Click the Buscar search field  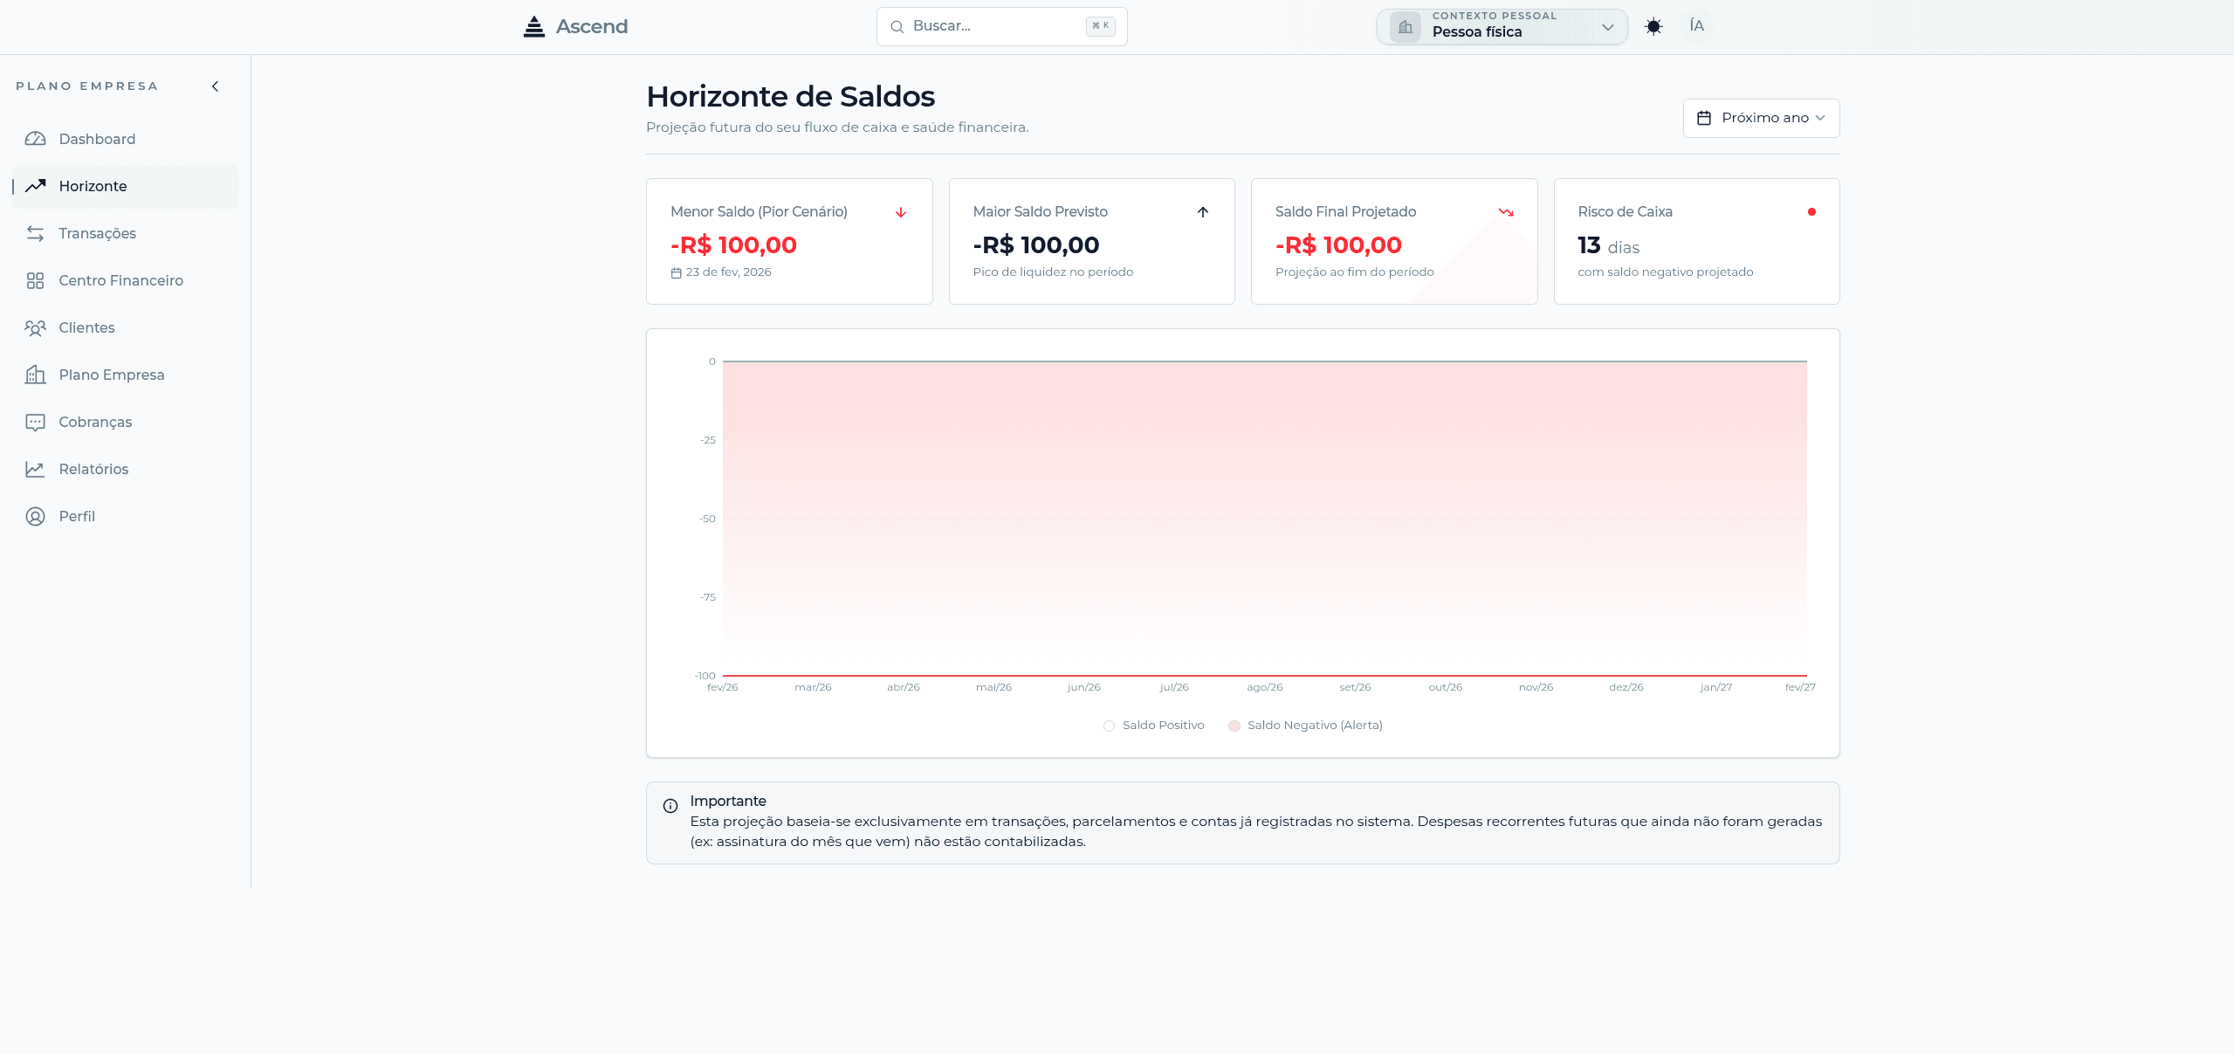1000,26
